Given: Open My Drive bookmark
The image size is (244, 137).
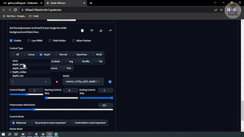Looking at the screenshot, I should 14,16.
